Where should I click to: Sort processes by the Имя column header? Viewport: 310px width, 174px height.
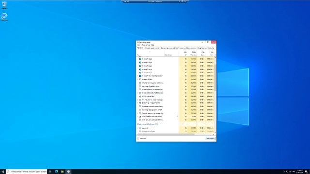coord(150,54)
